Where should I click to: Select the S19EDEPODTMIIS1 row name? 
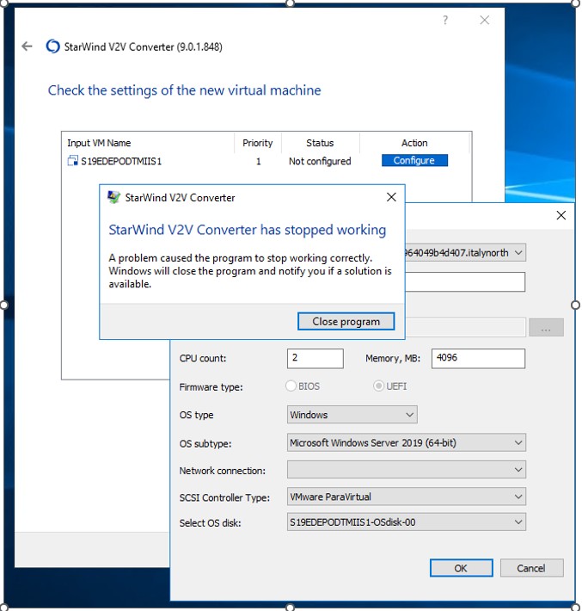pos(121,161)
